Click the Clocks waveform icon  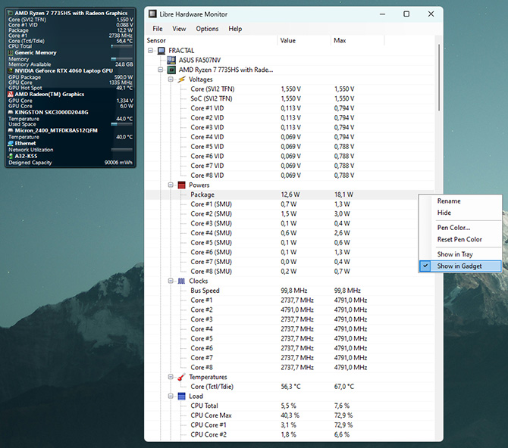(181, 281)
